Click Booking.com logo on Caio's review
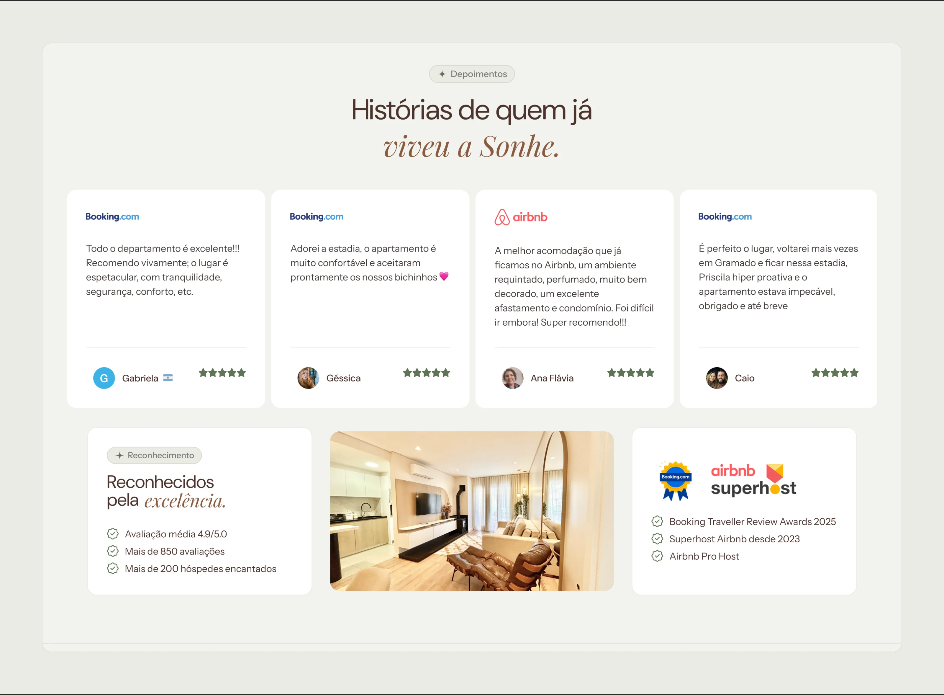944x695 pixels. 725,217
